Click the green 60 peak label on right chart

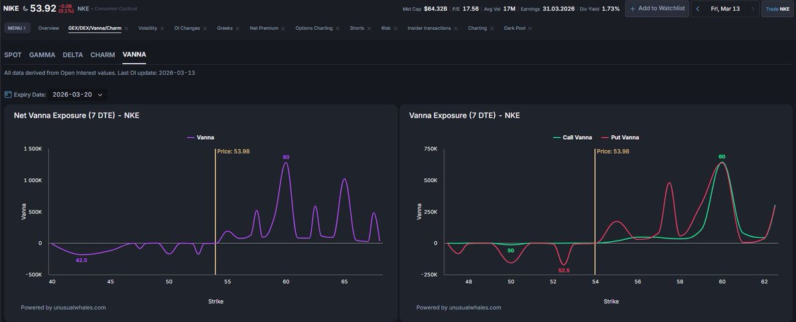[722, 157]
